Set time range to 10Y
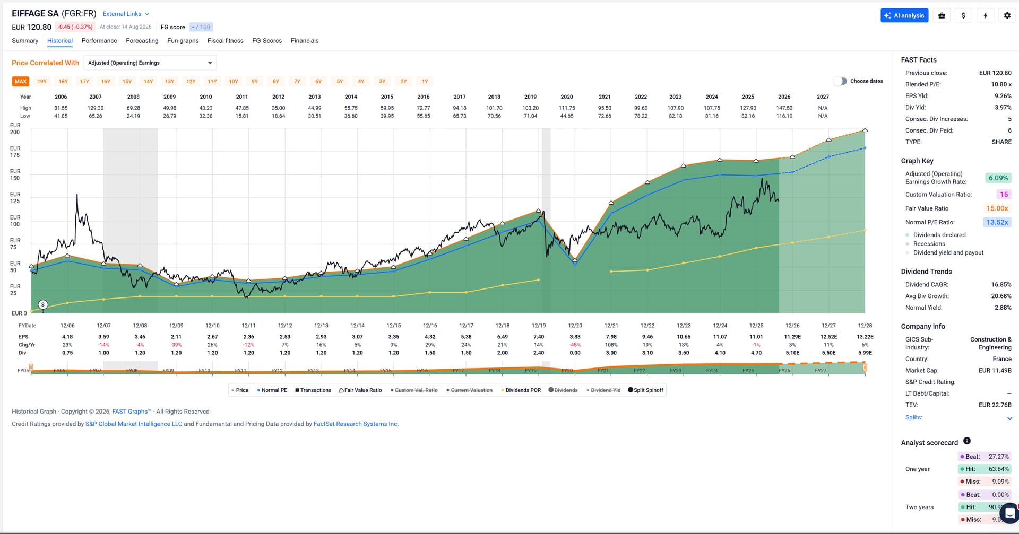 point(234,82)
